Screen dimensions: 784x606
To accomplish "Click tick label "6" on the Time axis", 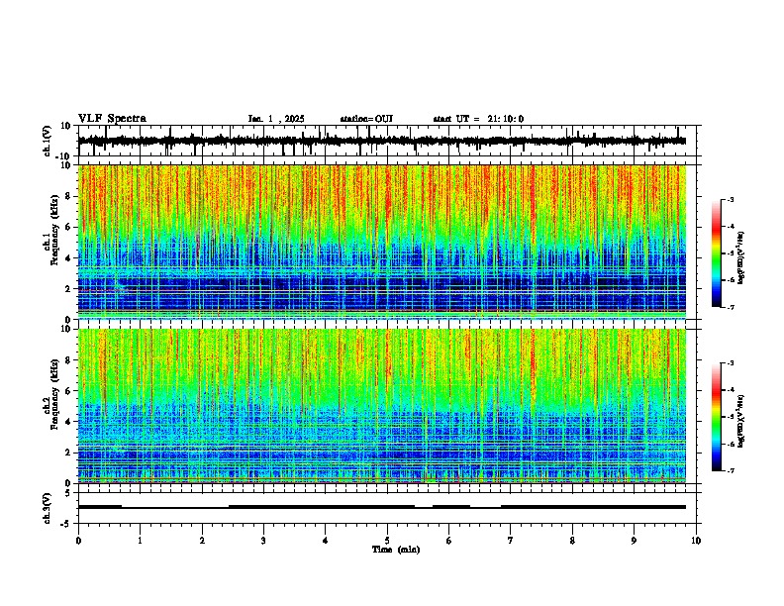I will [x=449, y=541].
